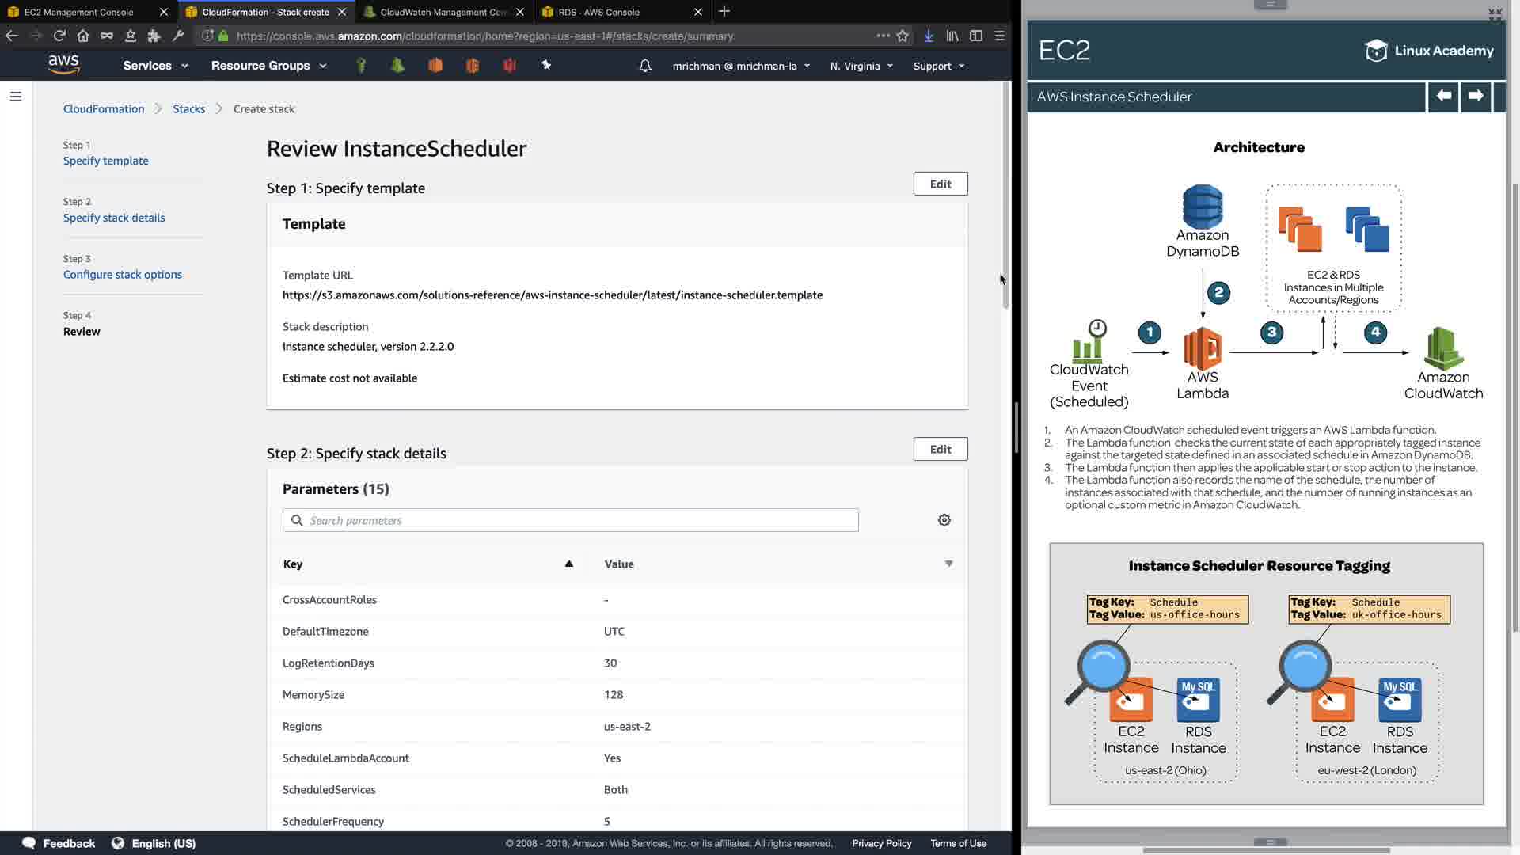
Task: Expand the Services dropdown menu
Action: tap(155, 66)
